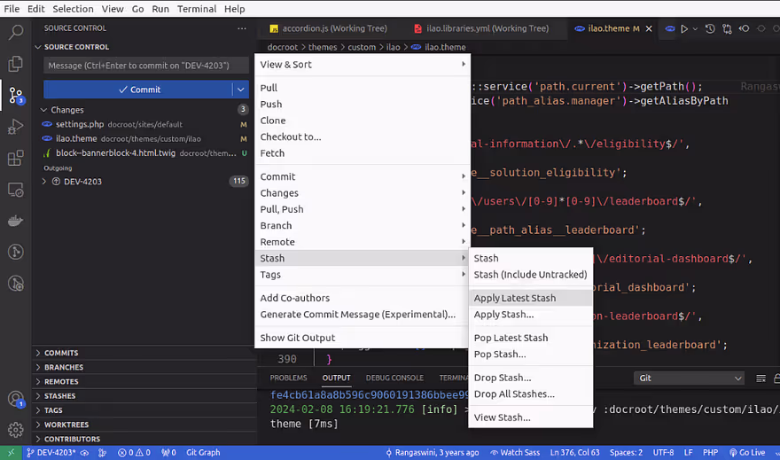Expand the Remotes section
The image size is (780, 460).
[x=60, y=382]
